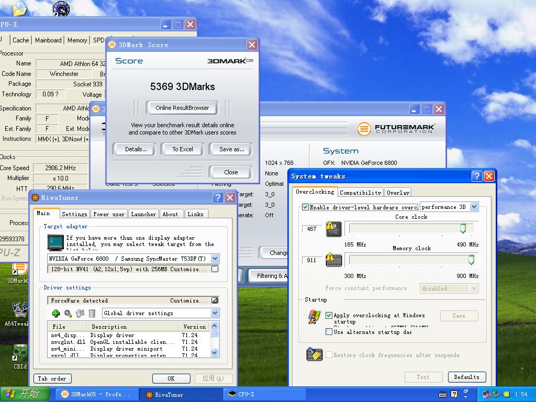
Task: Click the keyboard icon in the taskbar tray
Action: (x=443, y=395)
